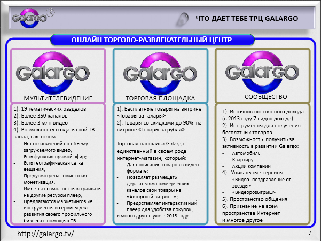Click the «Товары за галары» text
This screenshot has height=241, width=321.
(x=141, y=116)
